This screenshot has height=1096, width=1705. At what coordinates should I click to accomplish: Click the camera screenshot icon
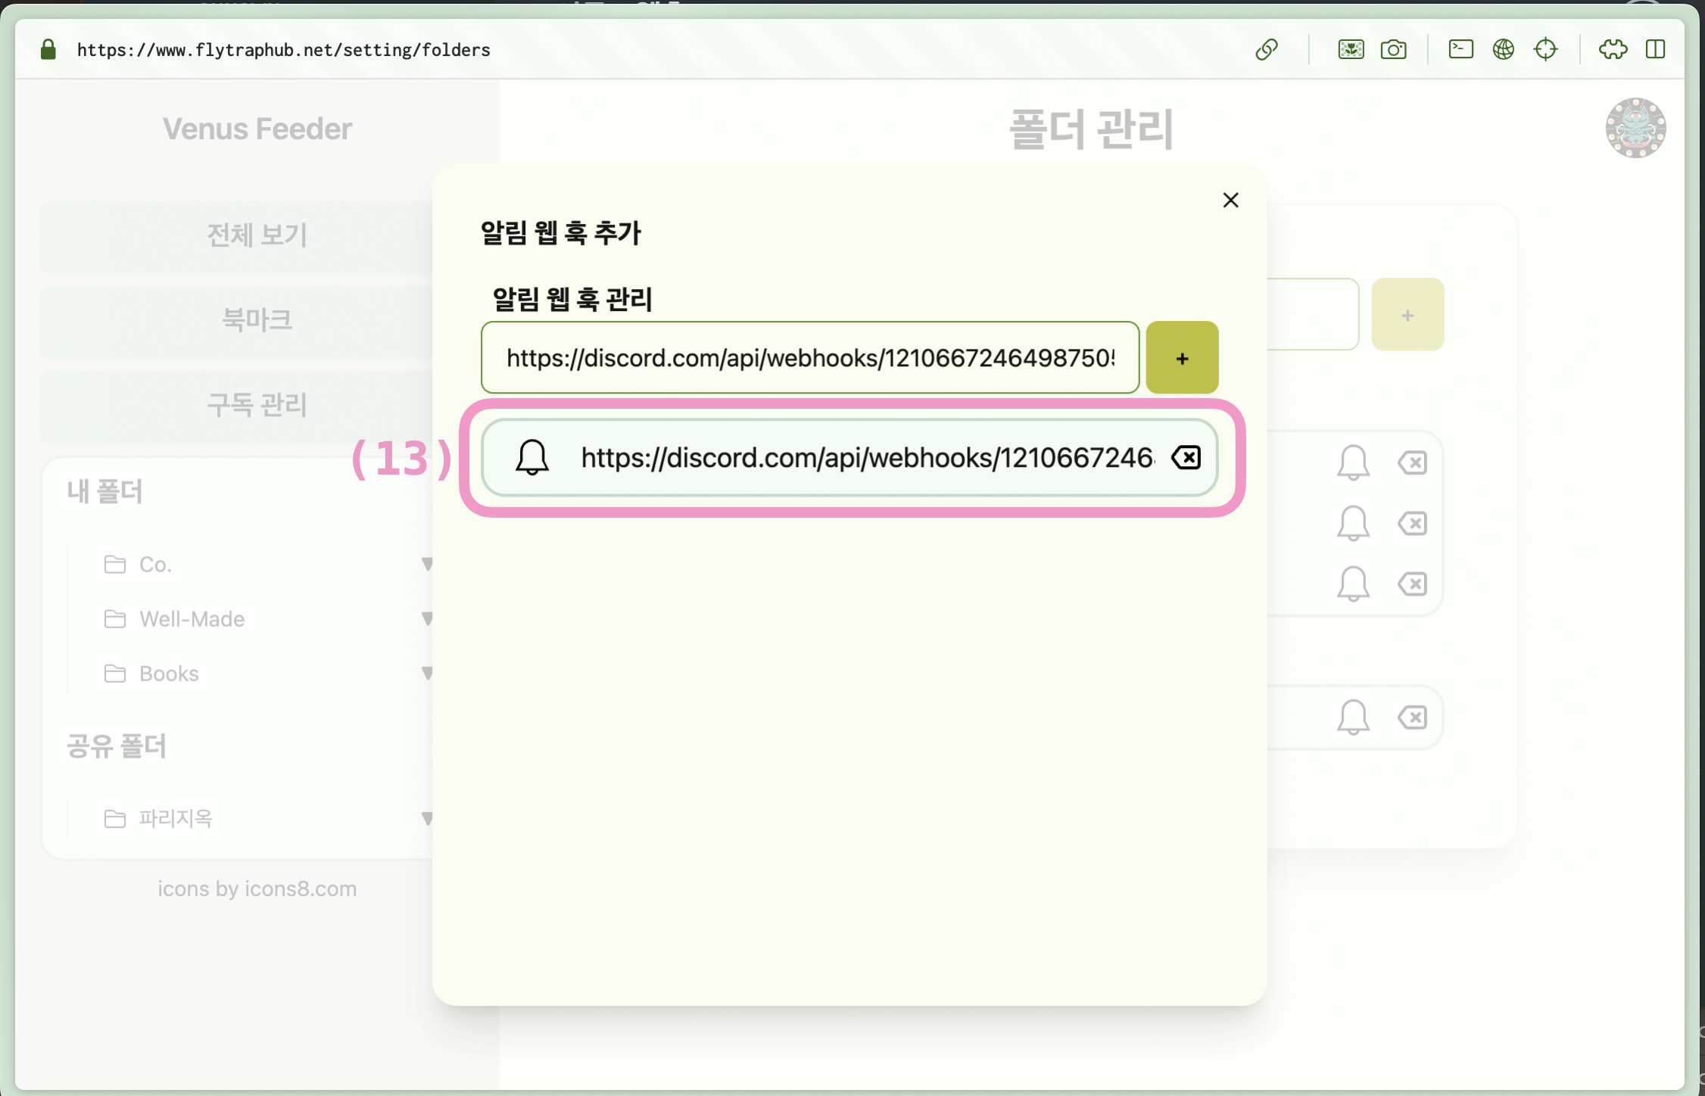pyautogui.click(x=1393, y=50)
